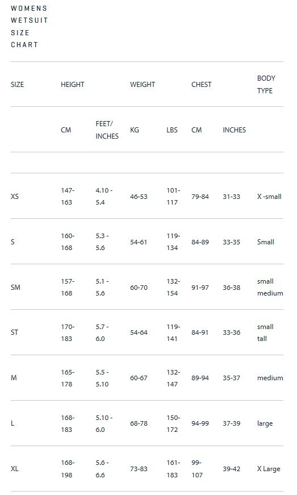This screenshot has height=495, width=297.
Task: Select the SIZE column header
Action: [18, 85]
